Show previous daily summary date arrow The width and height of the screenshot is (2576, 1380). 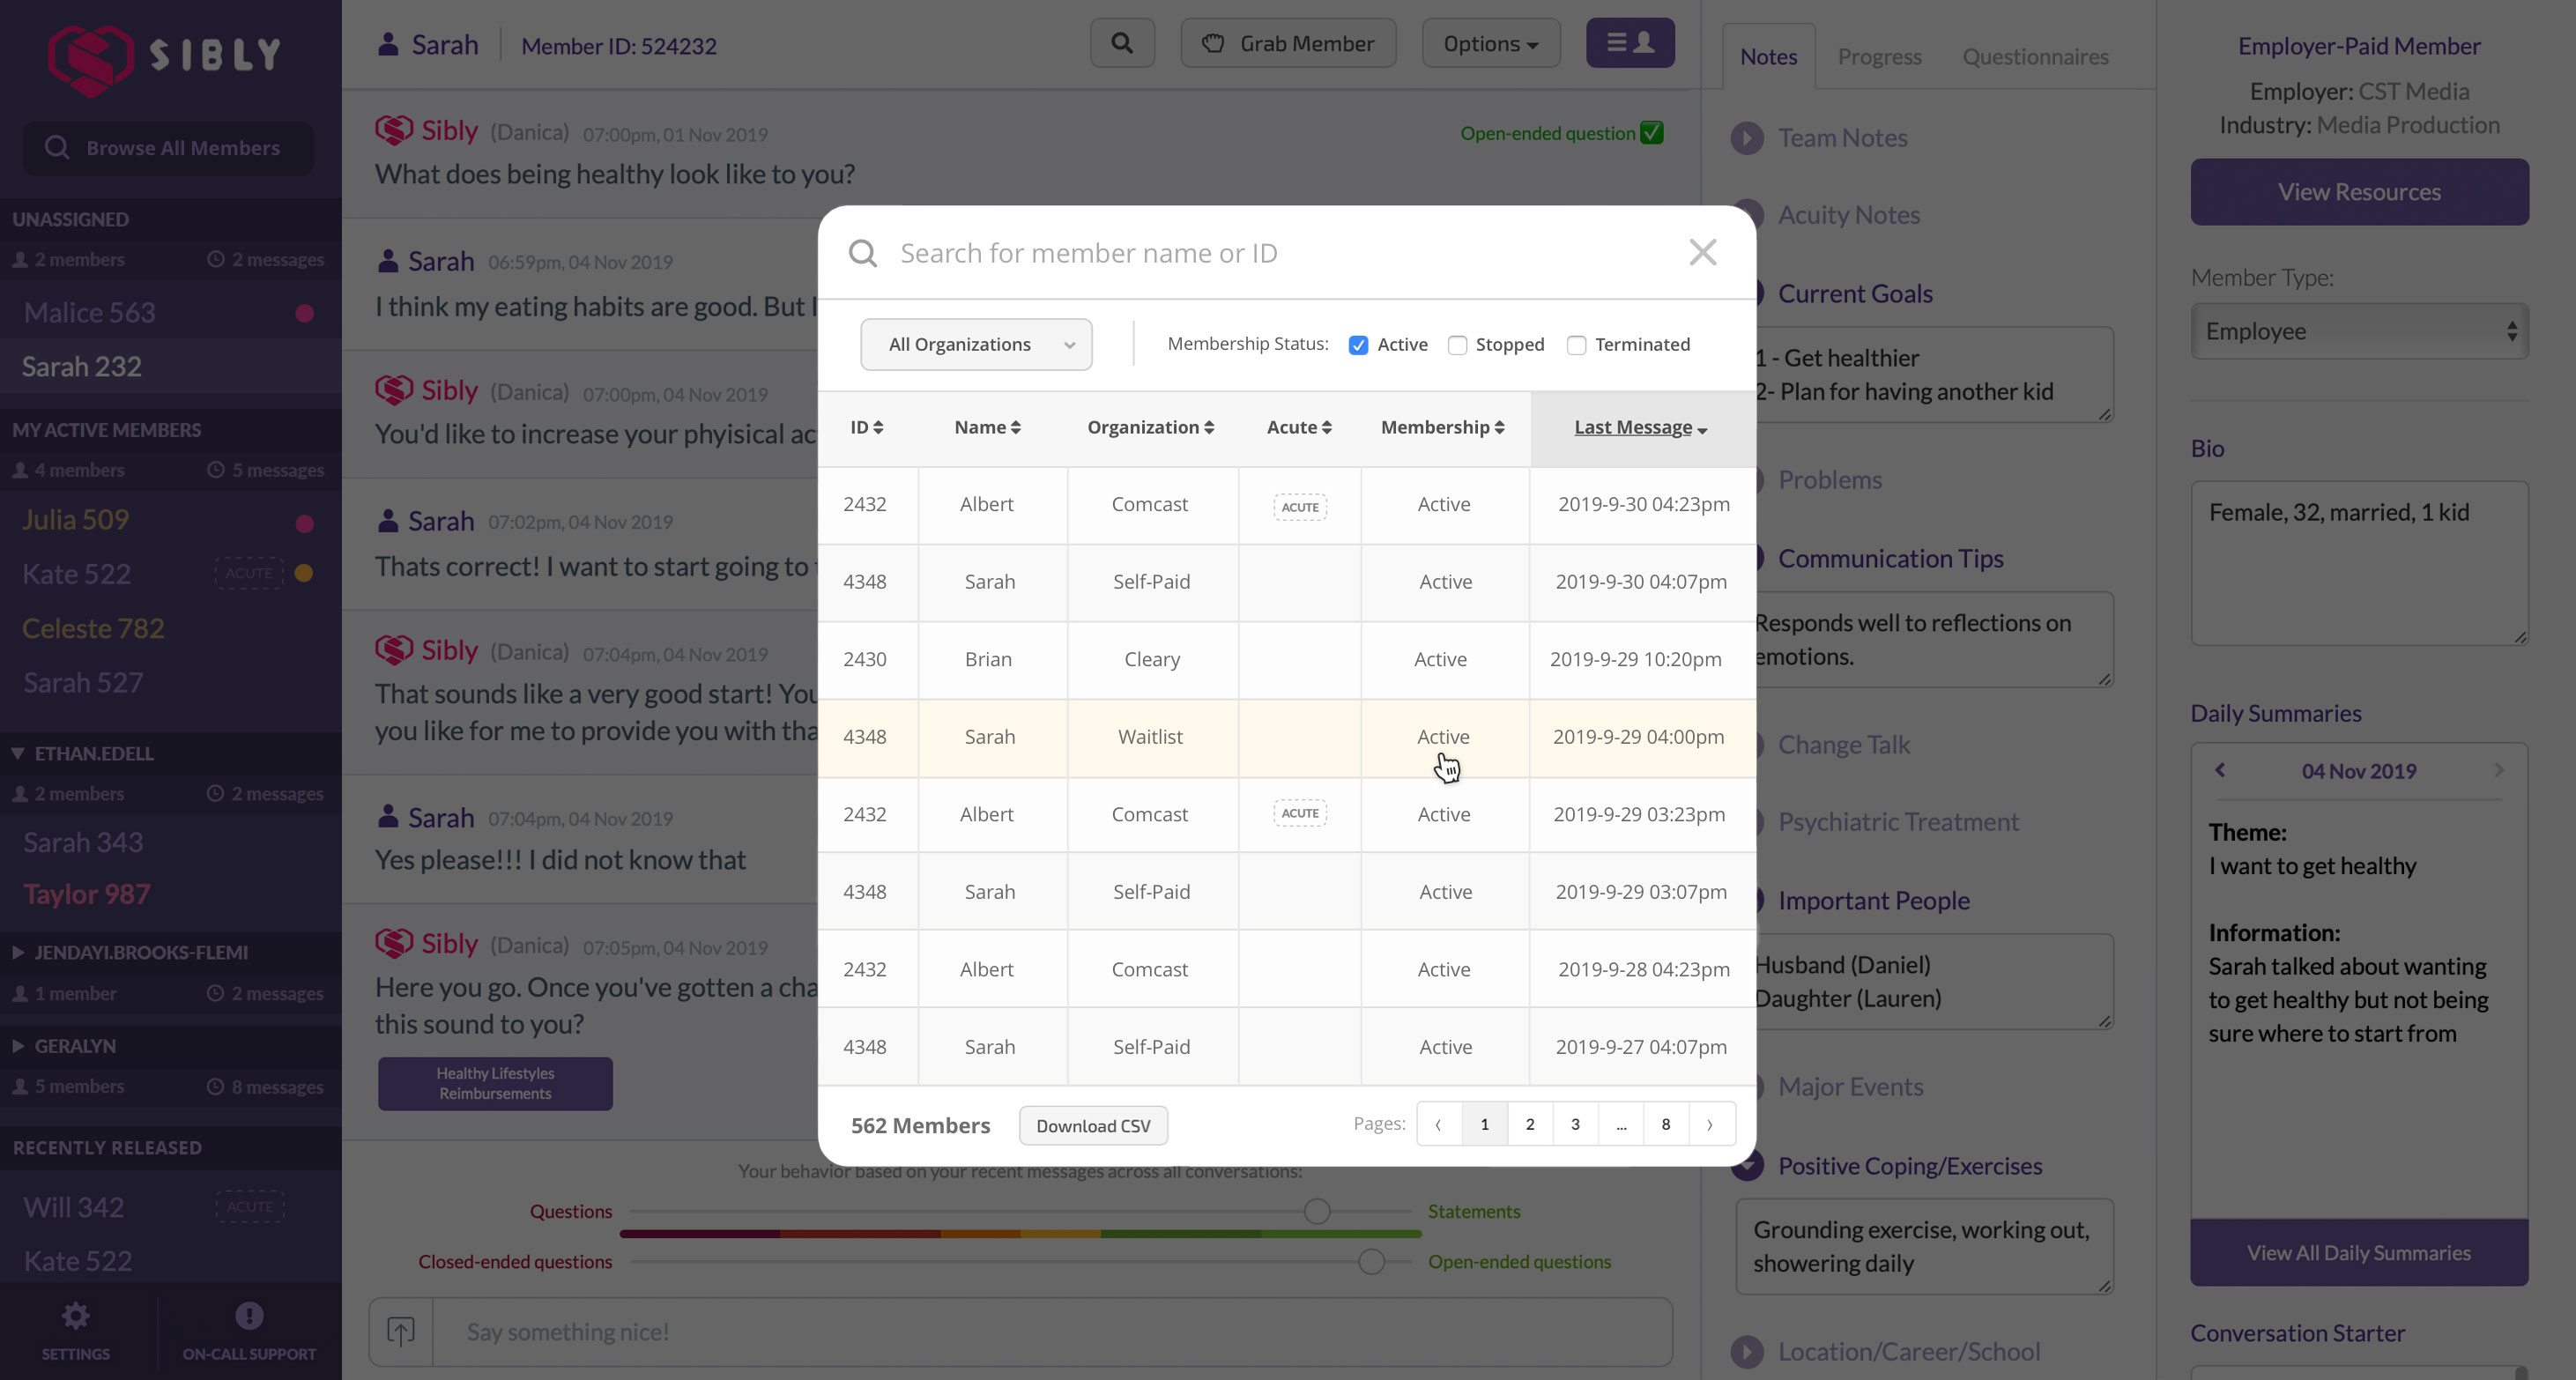pos(2220,770)
